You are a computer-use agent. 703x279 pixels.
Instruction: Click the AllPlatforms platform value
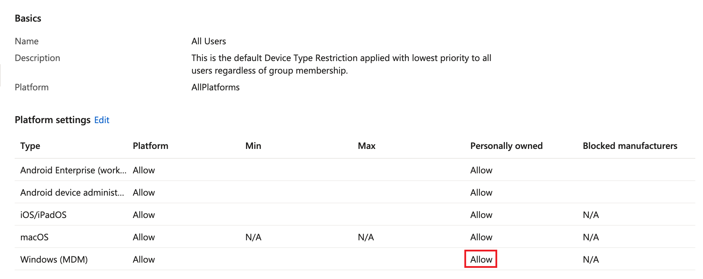pos(215,87)
